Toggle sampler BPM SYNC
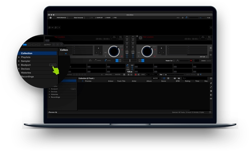Image resolution: width=249 pixels, height=151 pixels. pyautogui.click(x=109, y=75)
